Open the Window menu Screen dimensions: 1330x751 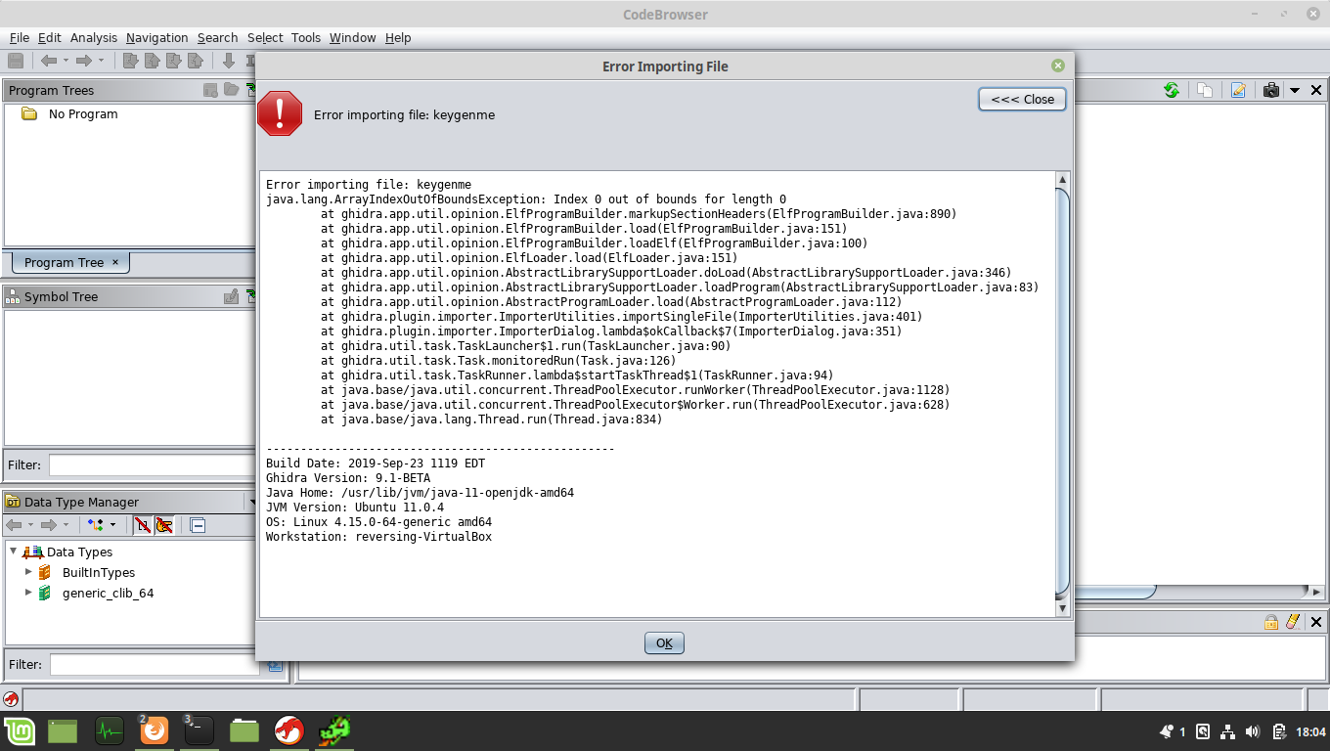tap(352, 37)
